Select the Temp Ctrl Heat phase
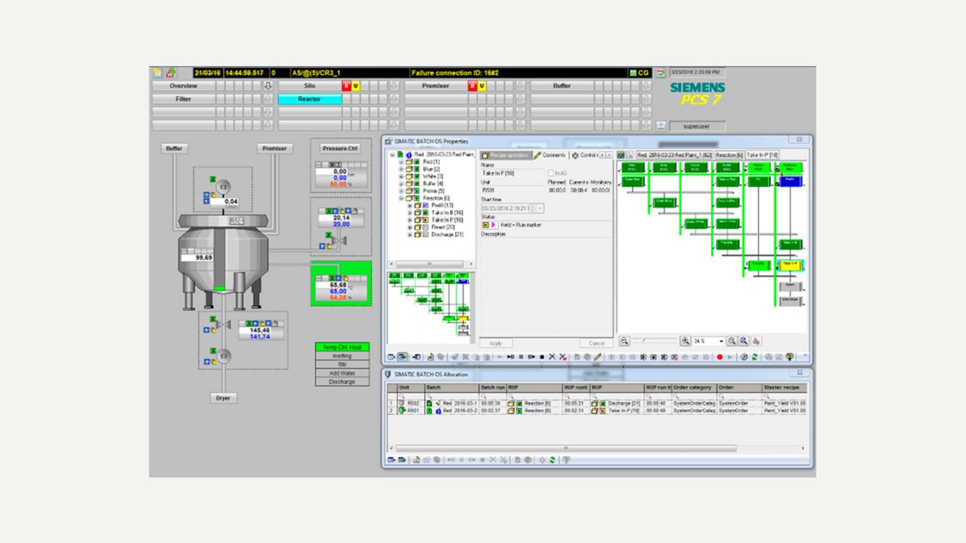Viewport: 966px width, 543px height. (x=342, y=347)
